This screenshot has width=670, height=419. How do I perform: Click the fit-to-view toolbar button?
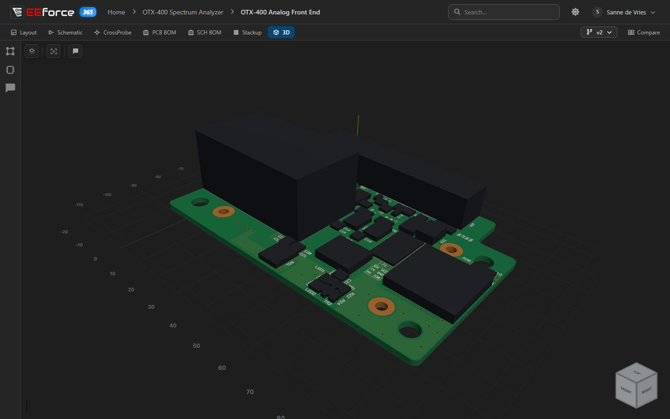(x=54, y=51)
